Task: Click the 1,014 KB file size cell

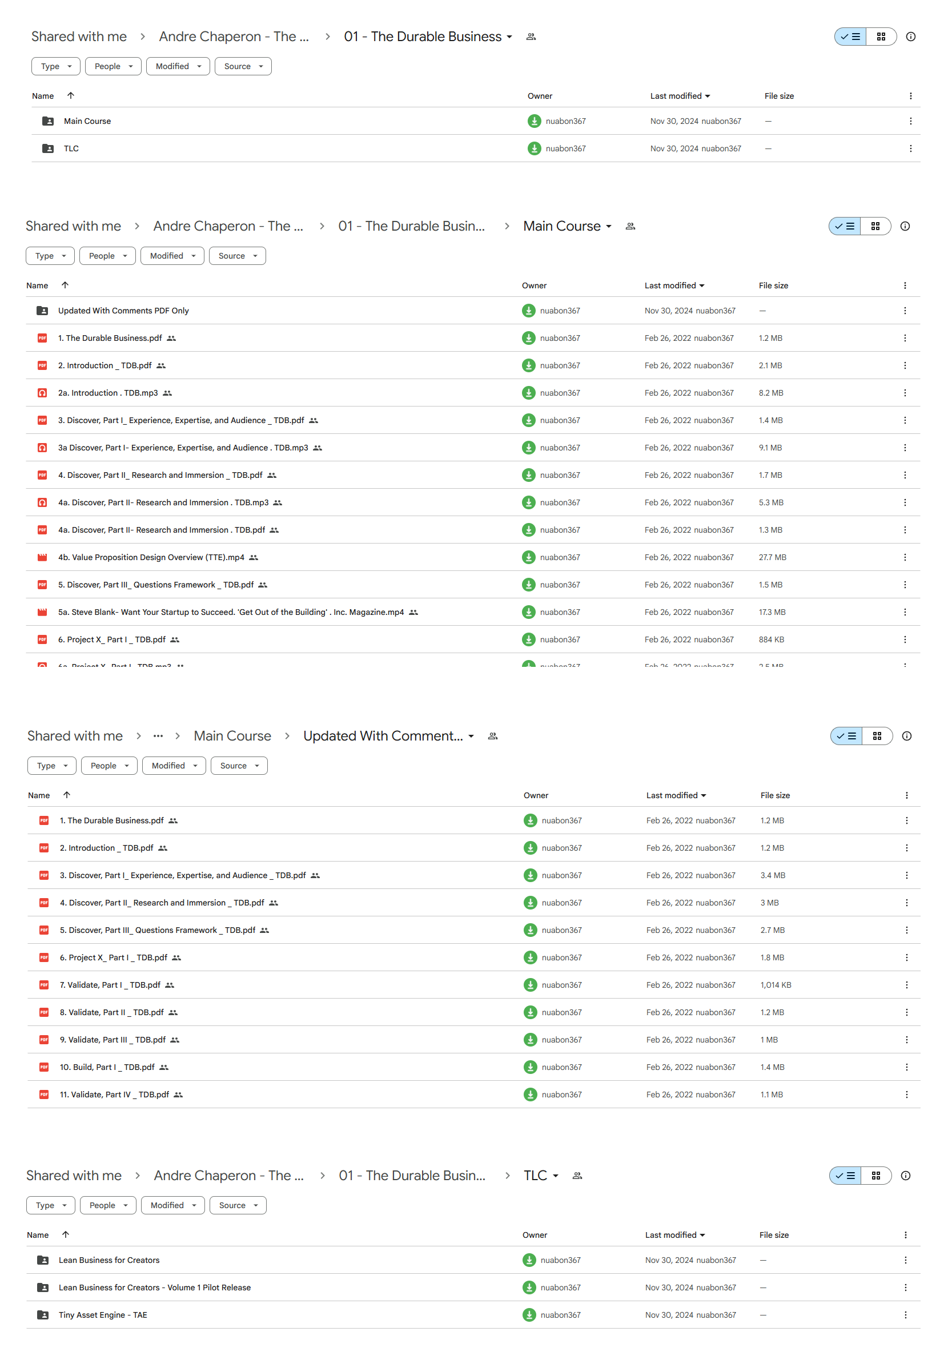Action: click(x=776, y=984)
